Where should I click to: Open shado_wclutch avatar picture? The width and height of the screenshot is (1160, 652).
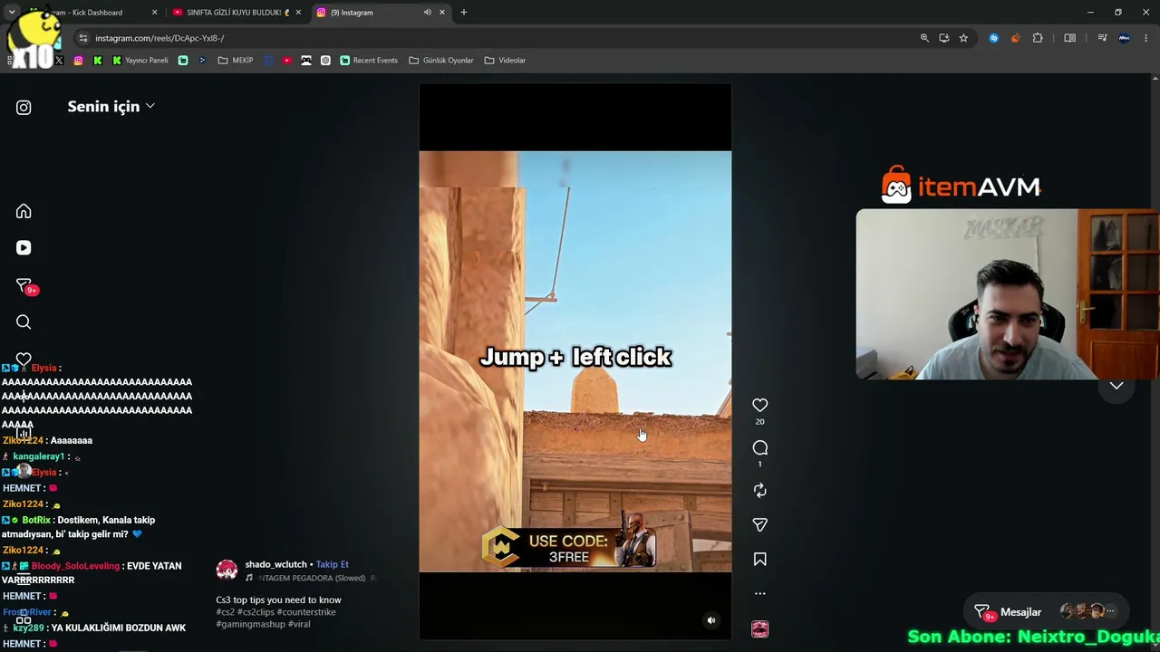pyautogui.click(x=227, y=570)
